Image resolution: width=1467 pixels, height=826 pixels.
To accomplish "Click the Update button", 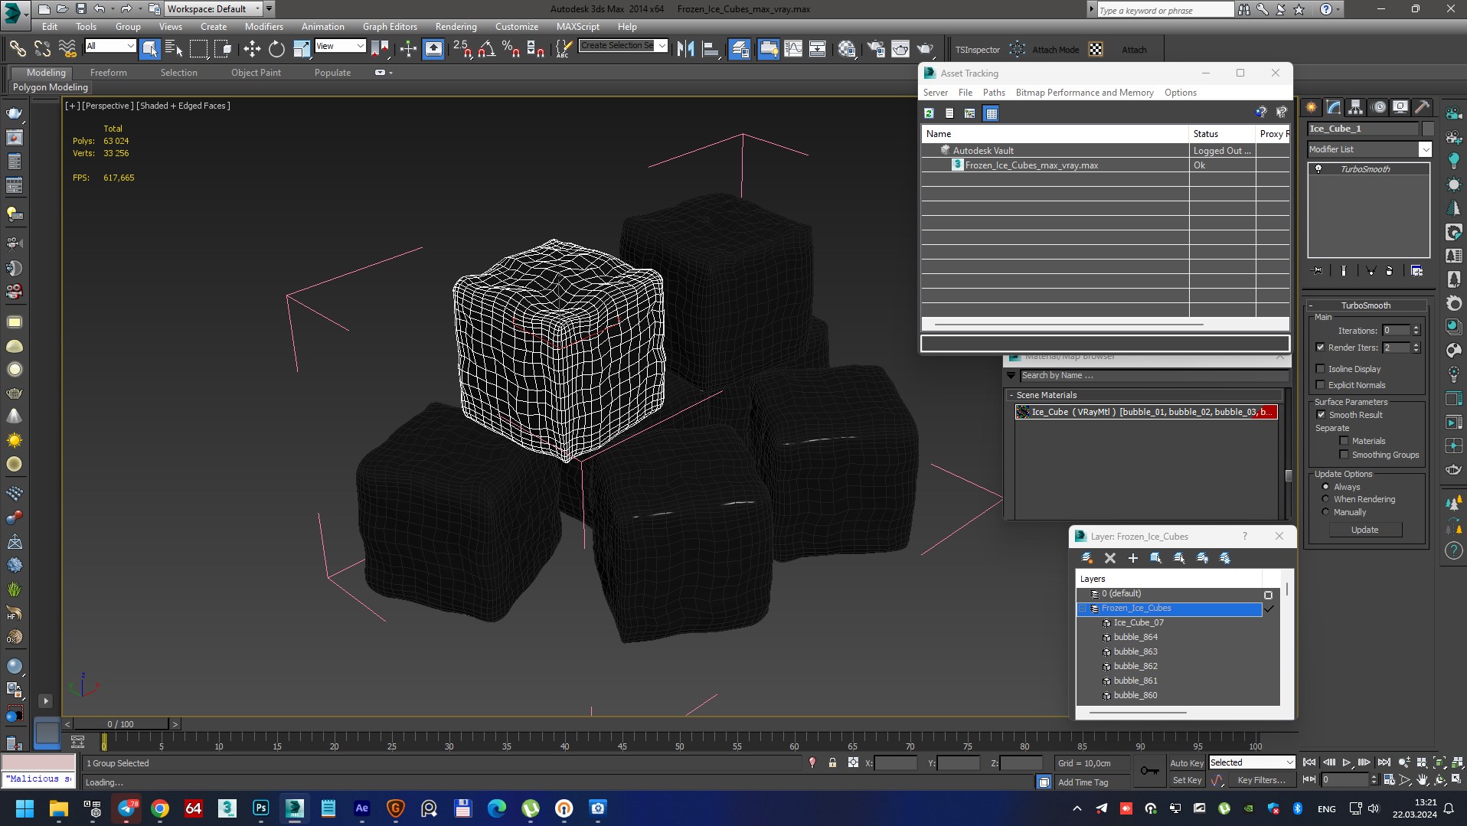I will click(1364, 530).
